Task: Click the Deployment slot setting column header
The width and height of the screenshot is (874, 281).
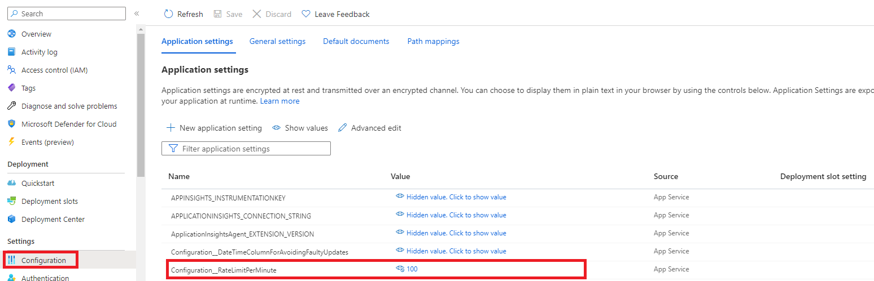Action: tap(823, 176)
